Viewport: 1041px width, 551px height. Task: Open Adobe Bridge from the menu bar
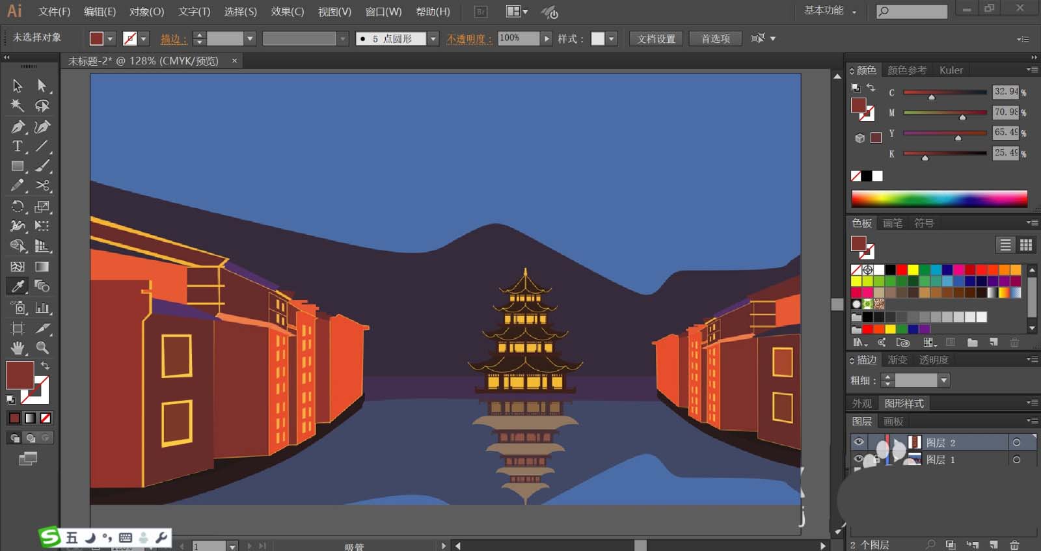coord(481,12)
